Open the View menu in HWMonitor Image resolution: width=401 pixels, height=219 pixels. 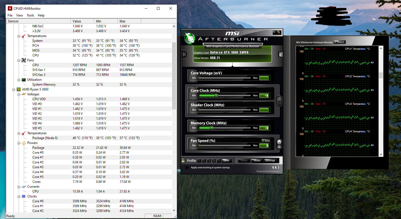(19, 15)
